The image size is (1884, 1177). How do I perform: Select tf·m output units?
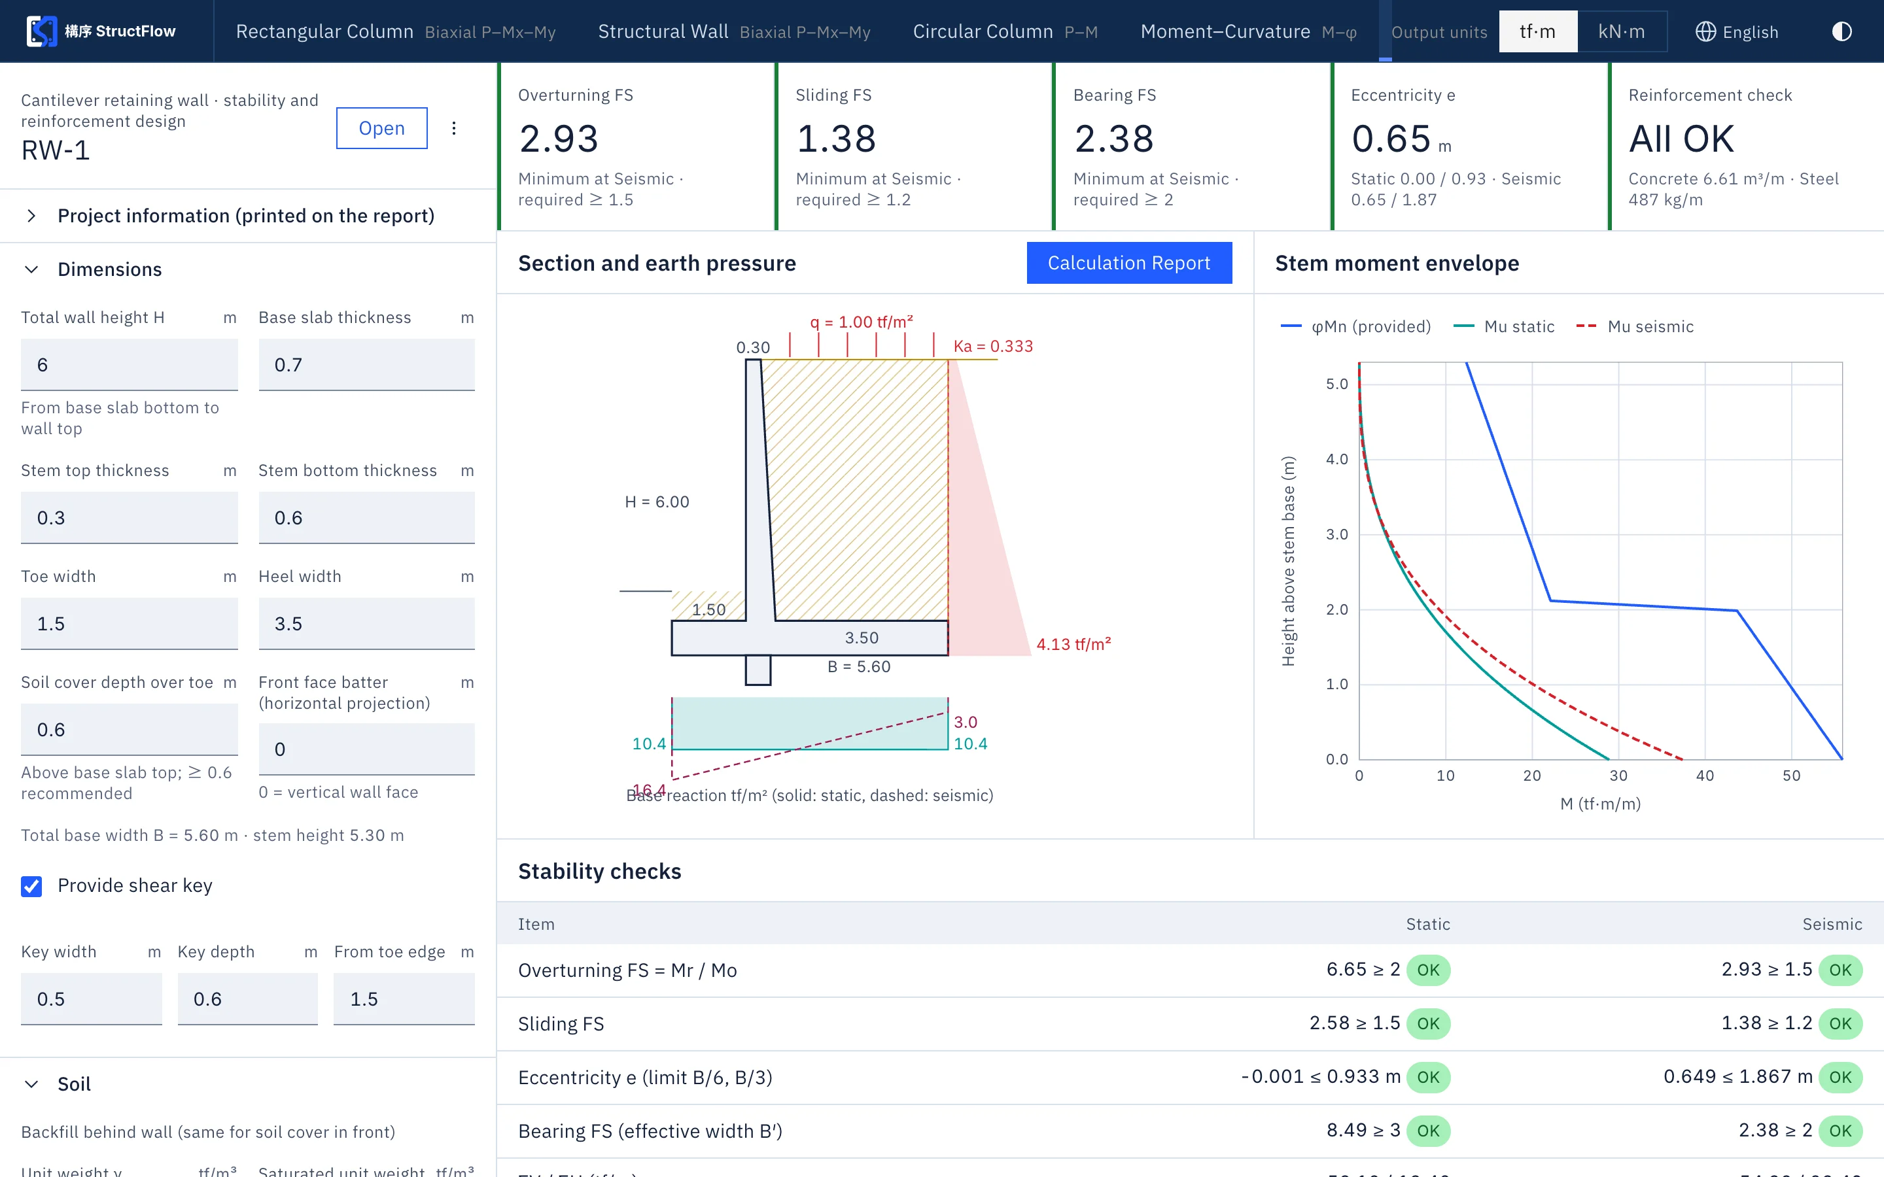(1537, 31)
